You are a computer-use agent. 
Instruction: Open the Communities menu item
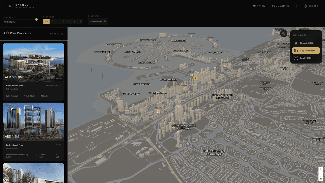pos(281,6)
